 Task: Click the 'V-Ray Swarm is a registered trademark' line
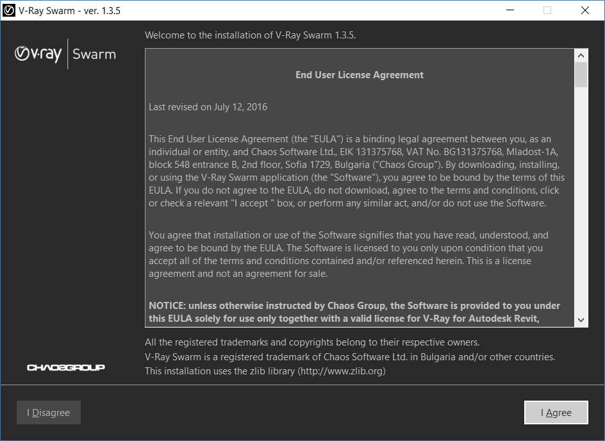click(350, 357)
